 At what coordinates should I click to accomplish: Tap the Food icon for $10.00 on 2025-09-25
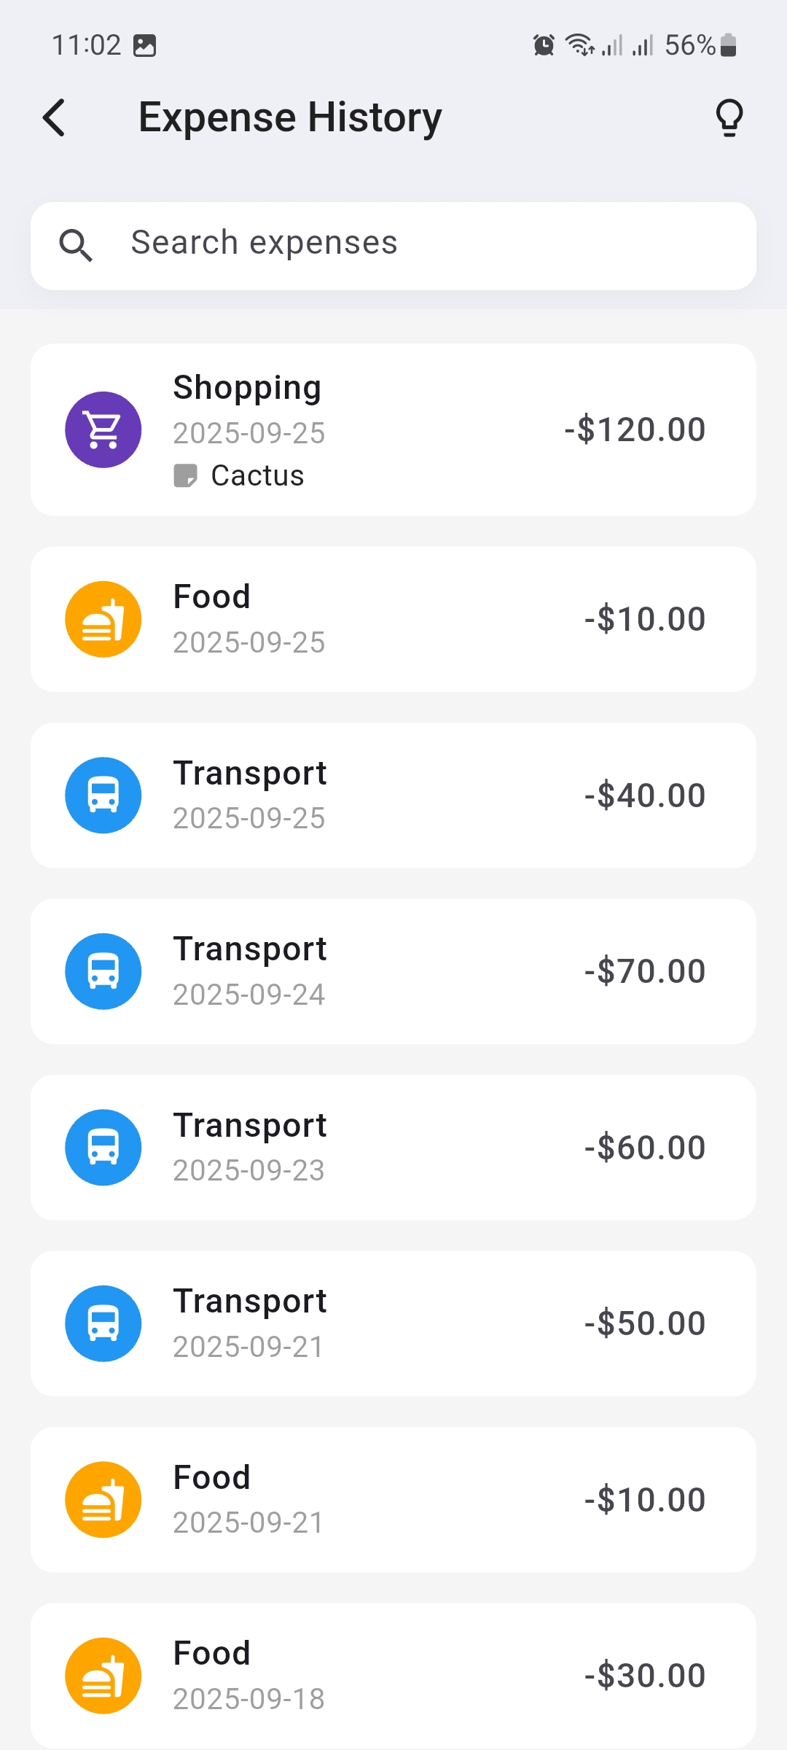tap(103, 619)
